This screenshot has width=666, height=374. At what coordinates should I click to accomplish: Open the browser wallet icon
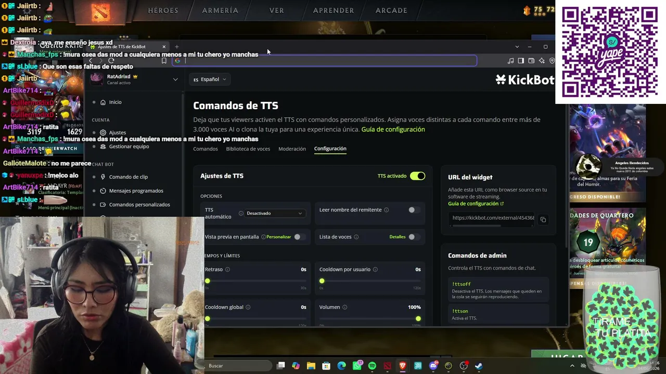pos(531,61)
